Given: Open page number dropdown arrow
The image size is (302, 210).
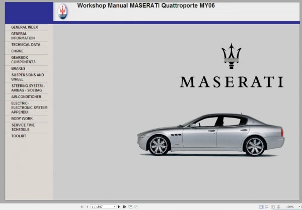Looking at the screenshot, I should 115,207.
